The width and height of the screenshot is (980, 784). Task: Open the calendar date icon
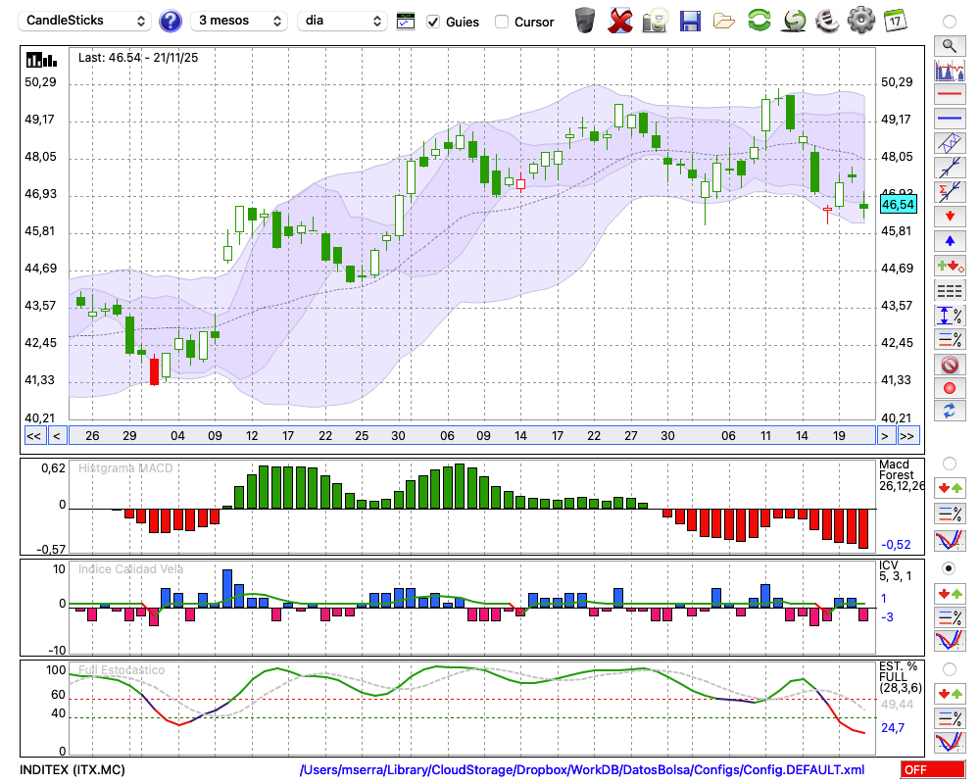pyautogui.click(x=894, y=21)
